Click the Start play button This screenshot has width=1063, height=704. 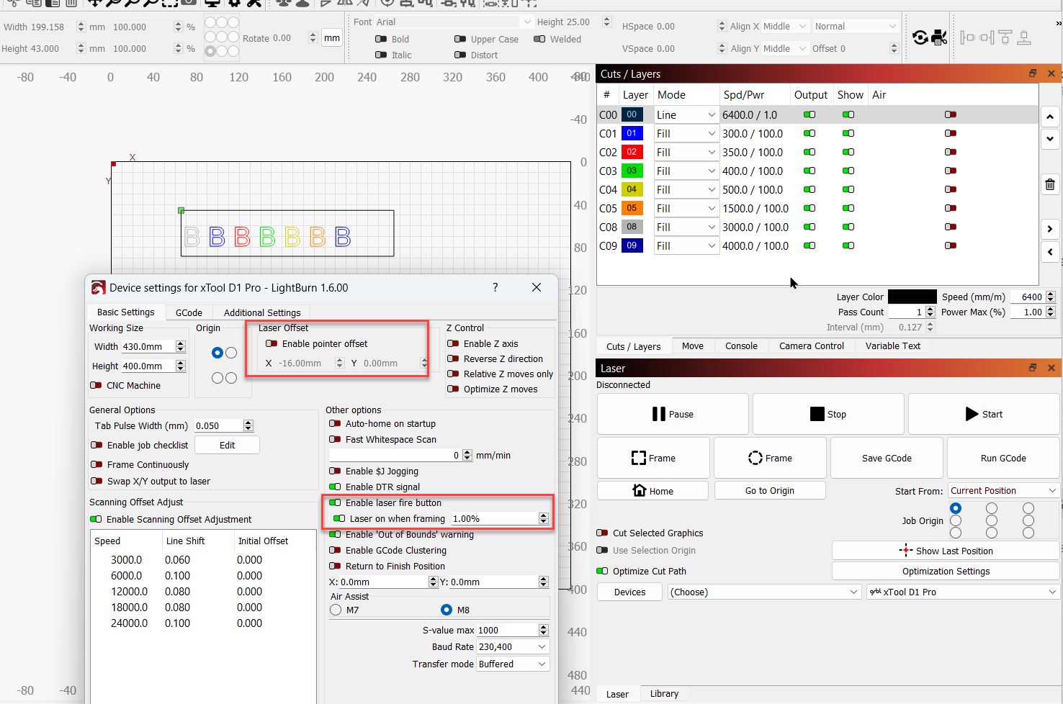tap(984, 414)
